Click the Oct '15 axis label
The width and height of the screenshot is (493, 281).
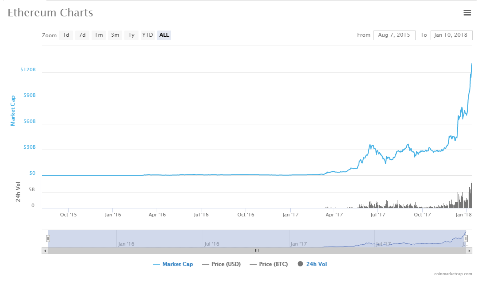point(68,215)
